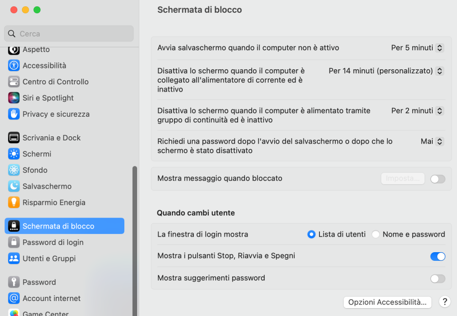Expand the Per 14 minuti (personalizzato) dropdown
Screen dimensions: 457x316
[x=386, y=71]
